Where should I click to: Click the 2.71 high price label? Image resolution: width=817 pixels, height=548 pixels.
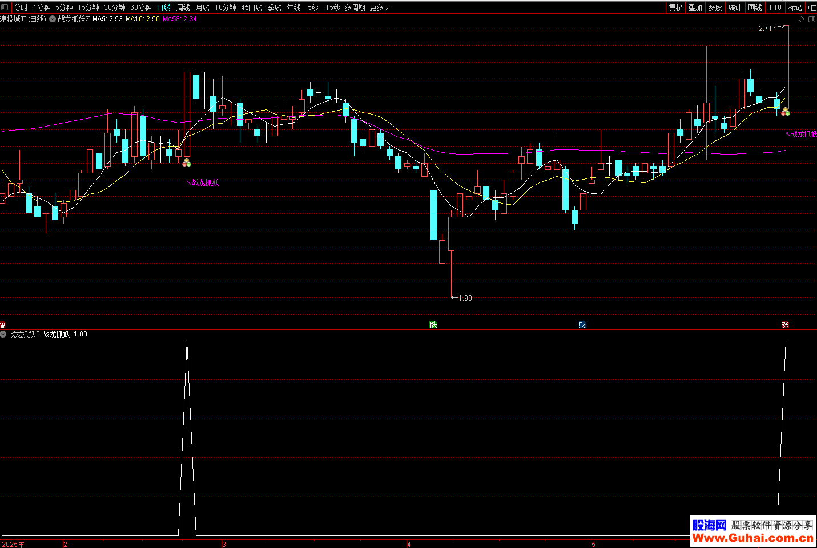pos(765,29)
